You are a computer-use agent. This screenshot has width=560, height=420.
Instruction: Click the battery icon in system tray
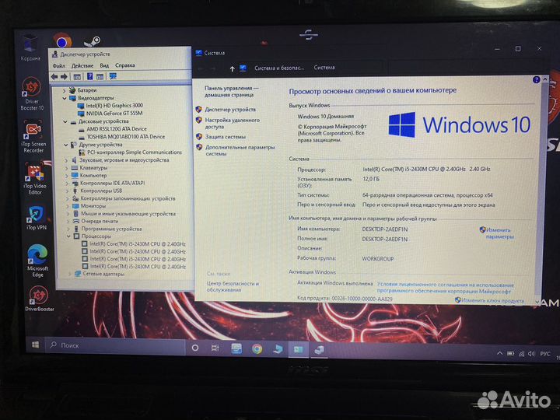click(511, 354)
